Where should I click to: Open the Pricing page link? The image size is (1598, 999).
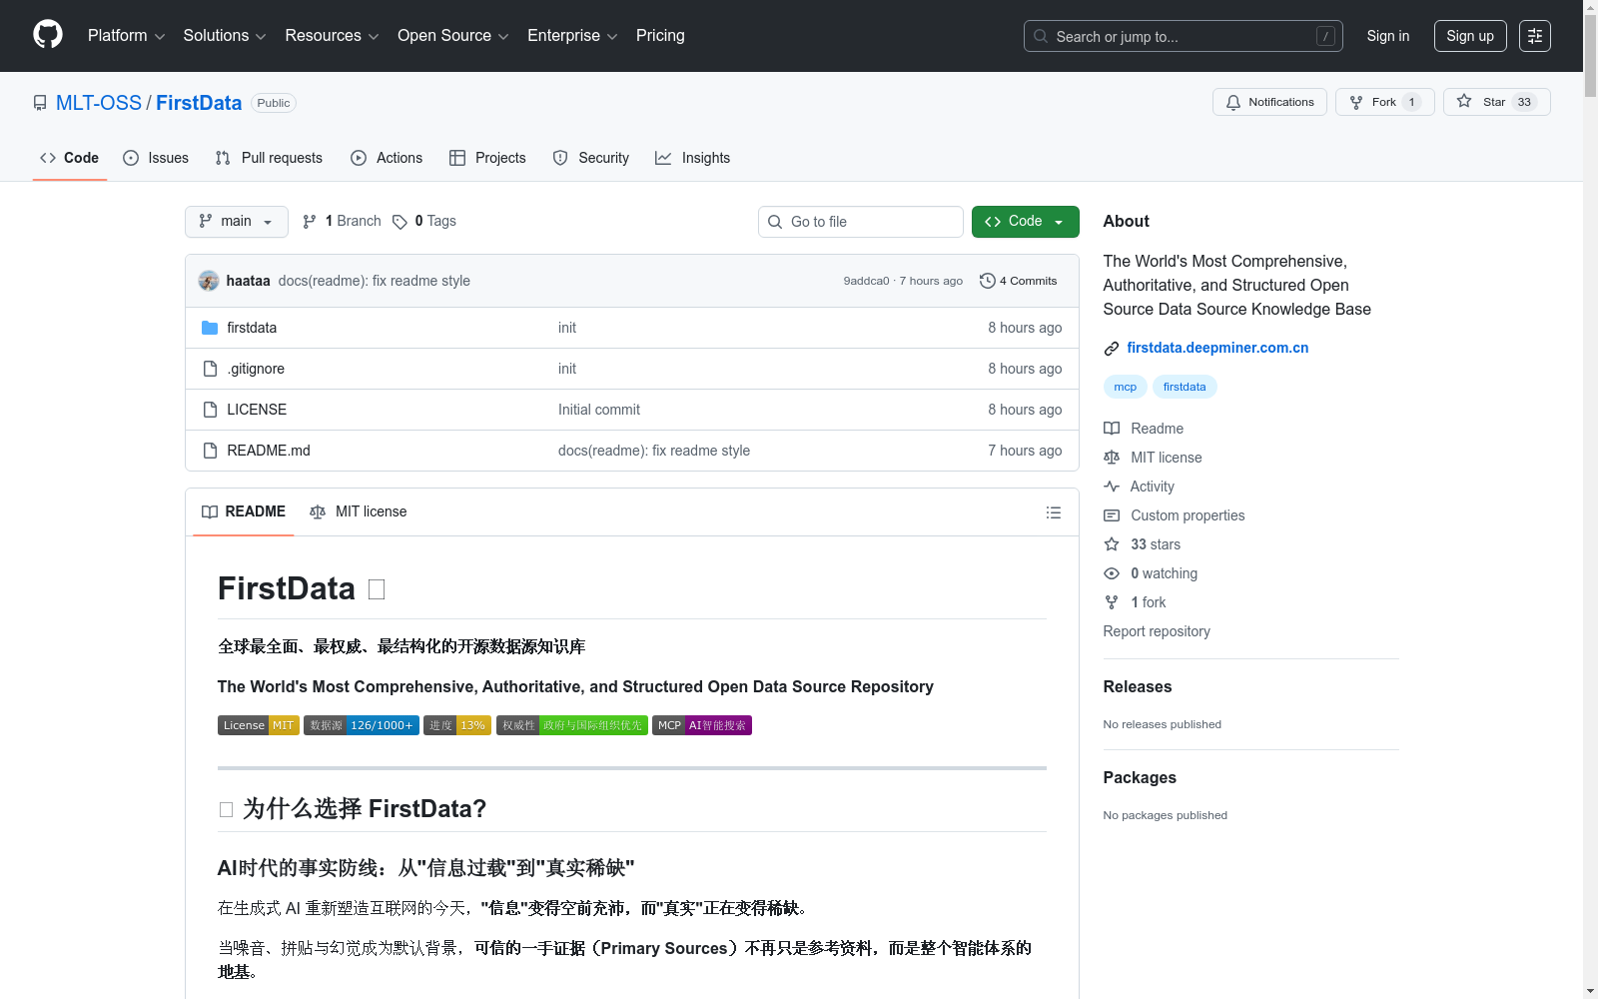660,36
